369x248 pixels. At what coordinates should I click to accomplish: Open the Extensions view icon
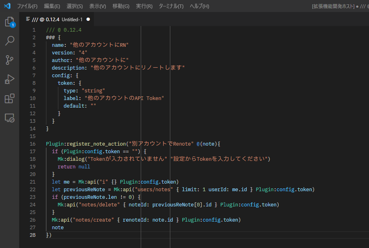10,98
